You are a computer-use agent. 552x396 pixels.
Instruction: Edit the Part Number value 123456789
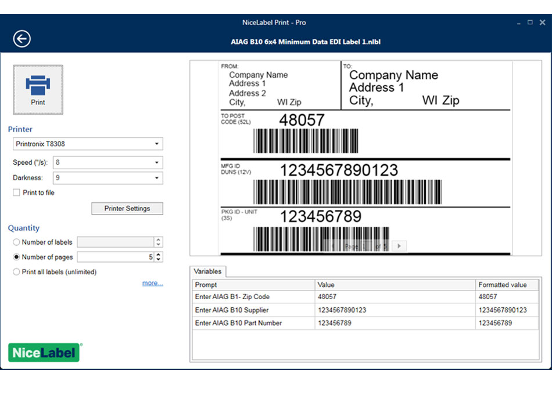pos(395,323)
